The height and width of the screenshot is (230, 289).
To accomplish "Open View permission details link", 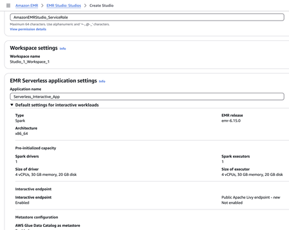I will click(28, 29).
